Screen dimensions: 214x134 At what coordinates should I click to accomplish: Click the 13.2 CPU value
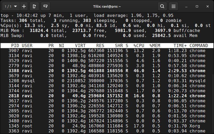pos(139,50)
